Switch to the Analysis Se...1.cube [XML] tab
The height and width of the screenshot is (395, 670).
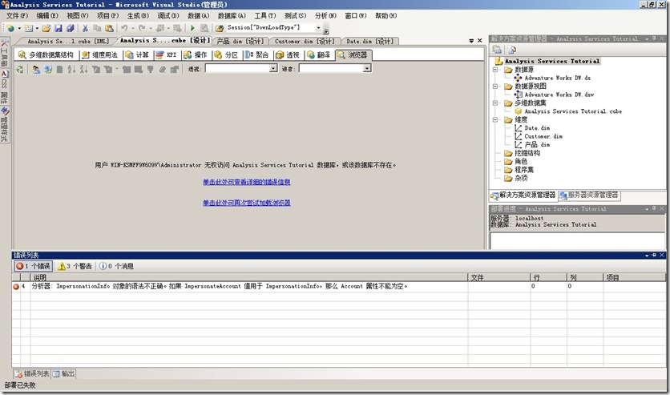pyautogui.click(x=68, y=42)
